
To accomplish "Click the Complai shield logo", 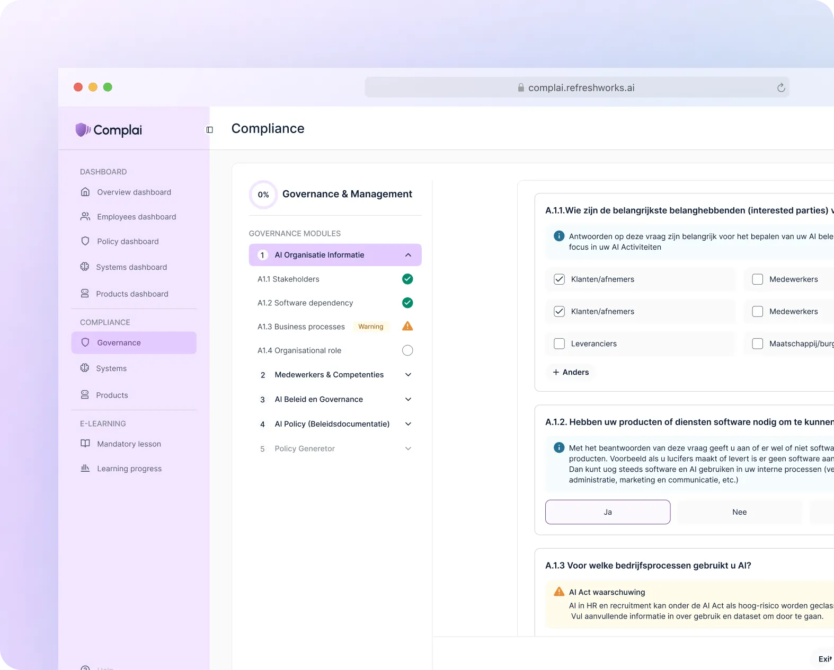I will tap(82, 130).
